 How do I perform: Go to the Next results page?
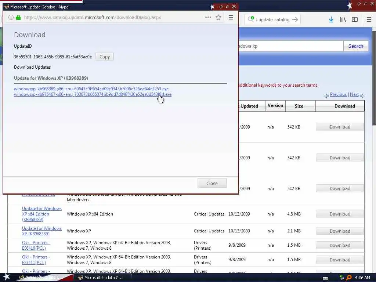coord(354,94)
